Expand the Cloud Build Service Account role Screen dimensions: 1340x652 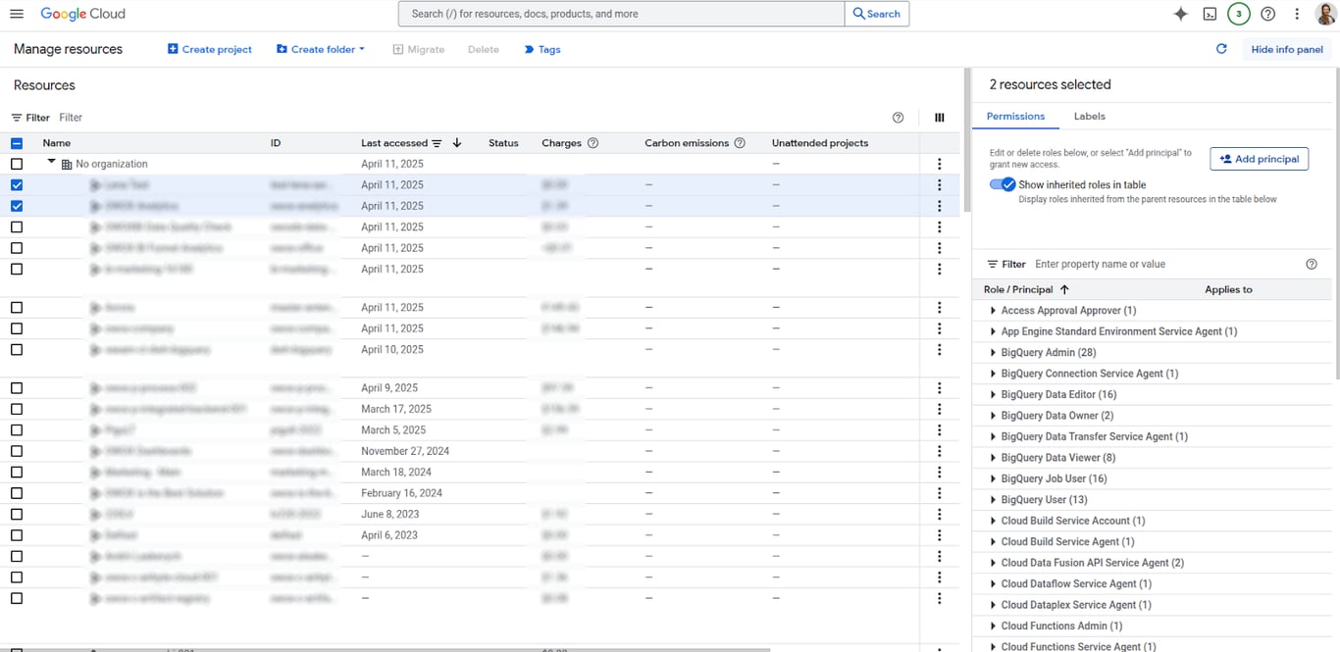click(993, 522)
